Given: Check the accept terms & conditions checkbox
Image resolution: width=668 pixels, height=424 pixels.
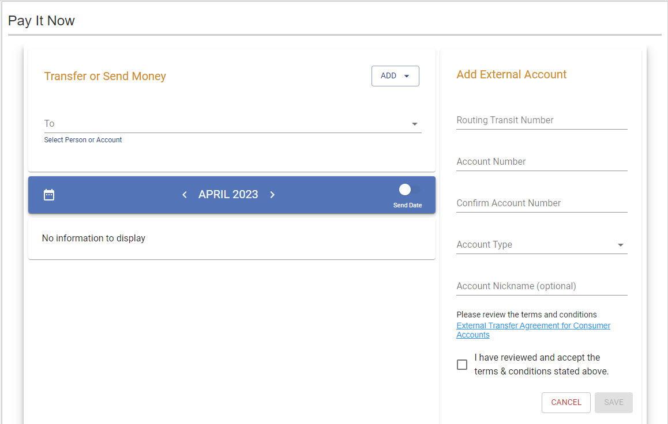Looking at the screenshot, I should (x=462, y=365).
